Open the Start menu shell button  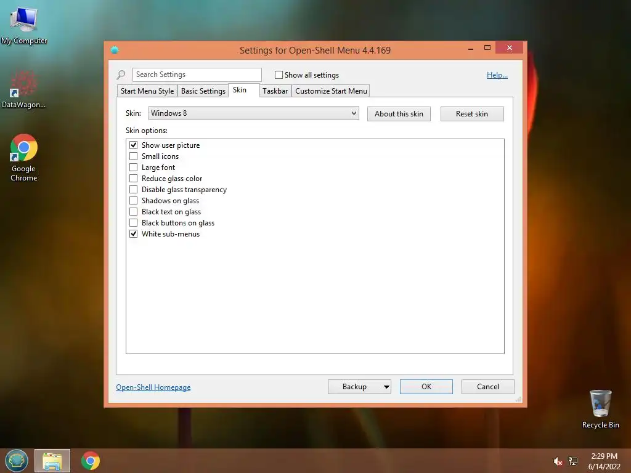pos(17,461)
